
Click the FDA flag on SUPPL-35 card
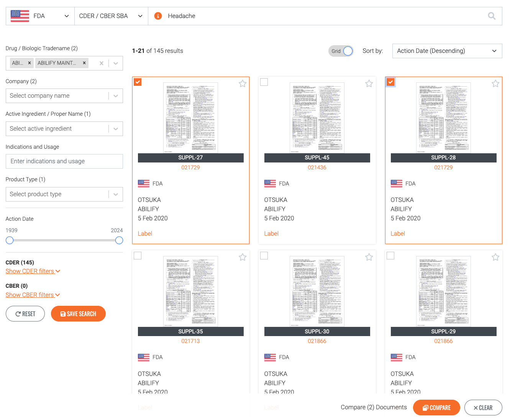144,357
